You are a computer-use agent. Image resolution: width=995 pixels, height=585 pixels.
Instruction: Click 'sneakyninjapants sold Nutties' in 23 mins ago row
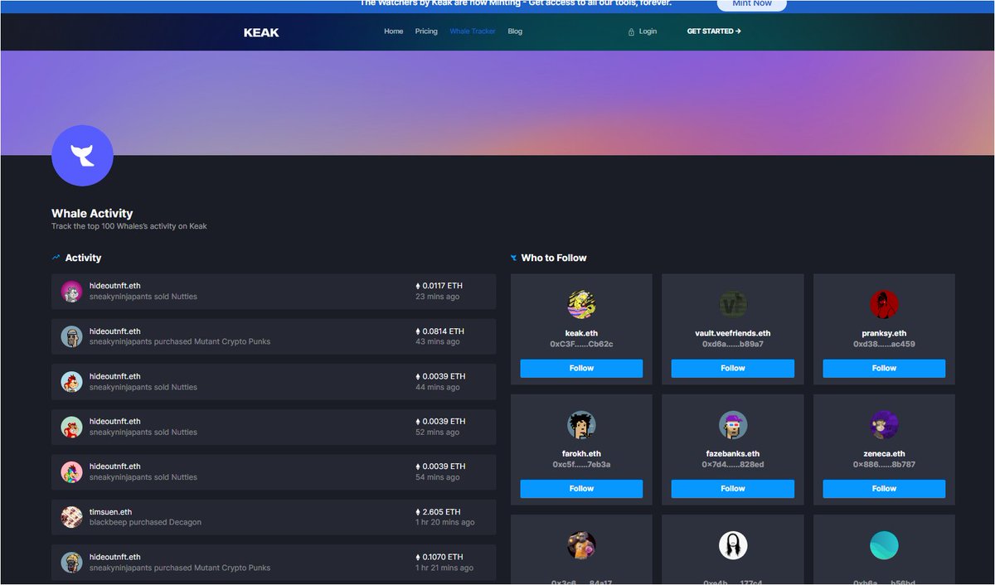tap(143, 297)
